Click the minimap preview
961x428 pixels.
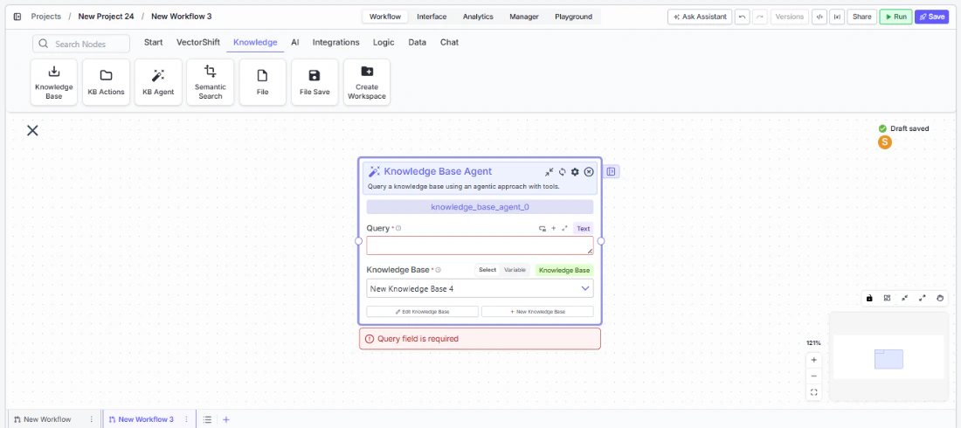point(888,356)
